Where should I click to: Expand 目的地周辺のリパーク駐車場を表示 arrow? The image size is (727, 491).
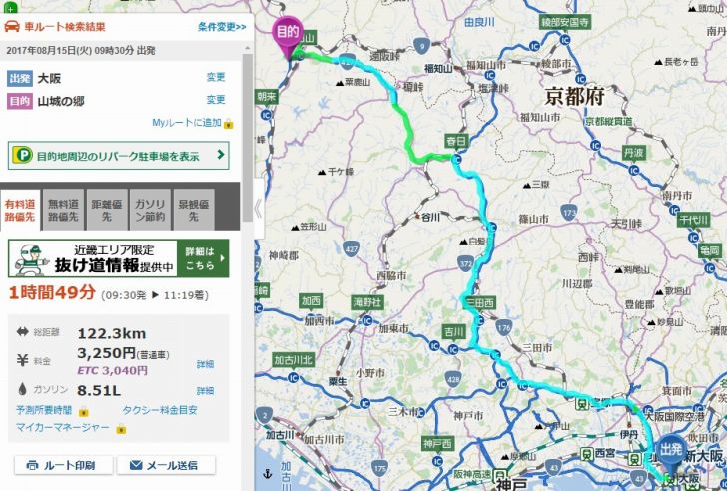click(x=221, y=155)
